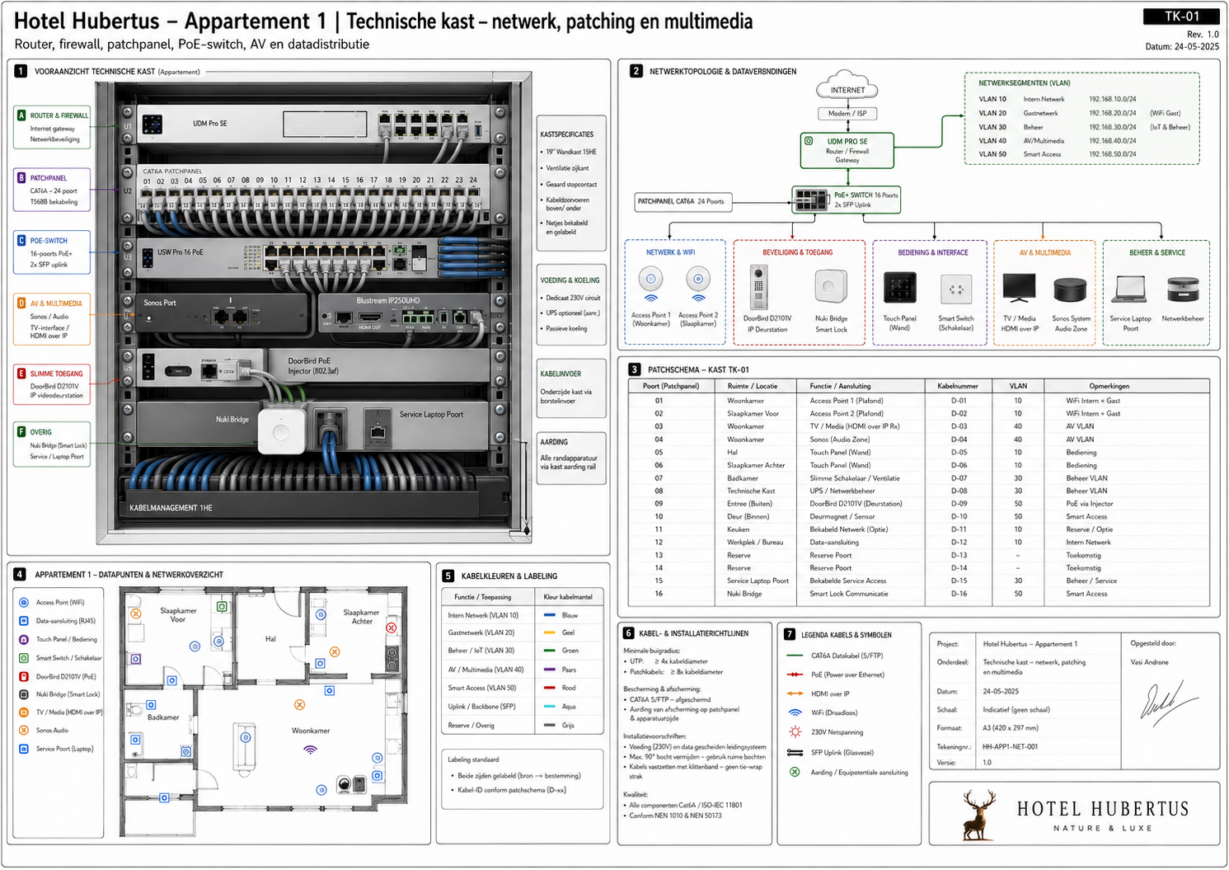Click the Data-aansluiting (RJ45) legend icon
Image resolution: width=1229 pixels, height=870 pixels.
tap(24, 621)
